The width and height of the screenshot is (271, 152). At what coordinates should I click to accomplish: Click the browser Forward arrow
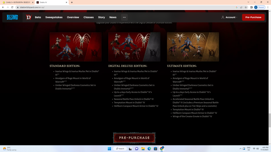8,7
